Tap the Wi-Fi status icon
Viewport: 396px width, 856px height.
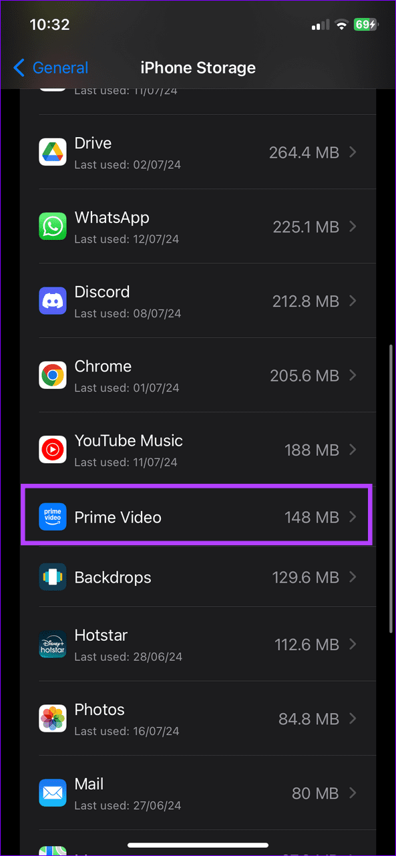(x=342, y=25)
